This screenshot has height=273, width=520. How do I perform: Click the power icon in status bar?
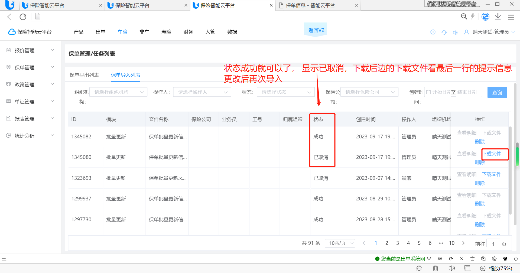point(516,259)
